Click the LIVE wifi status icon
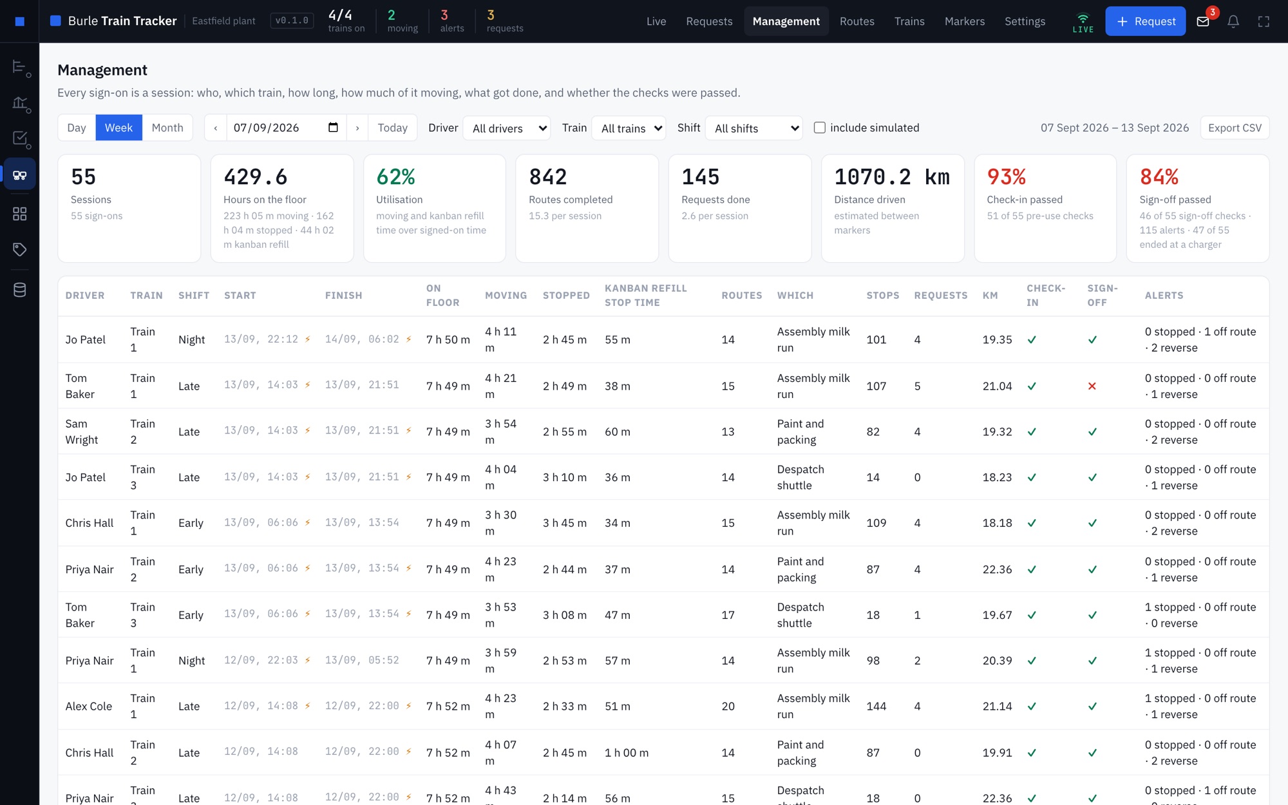Image resolution: width=1288 pixels, height=805 pixels. 1083,23
